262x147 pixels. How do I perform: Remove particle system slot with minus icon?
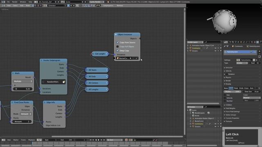pos(259,54)
